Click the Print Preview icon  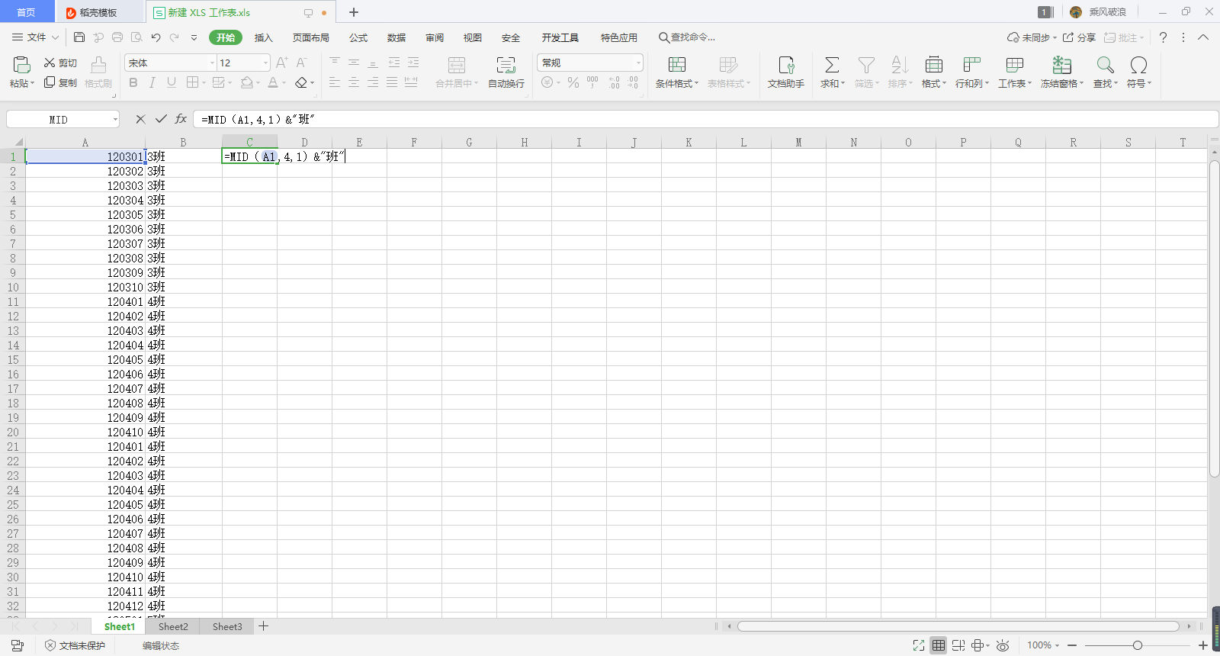click(136, 37)
